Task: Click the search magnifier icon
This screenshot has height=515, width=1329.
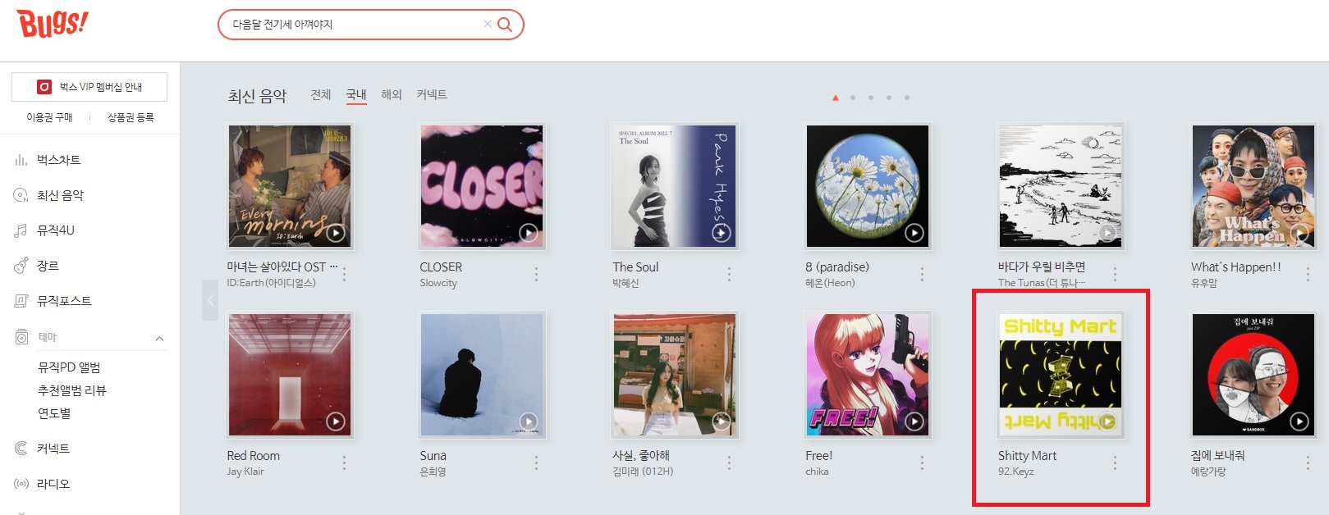Action: pyautogui.click(x=505, y=25)
